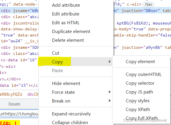Select collapsed …</div> node

tap(10, 79)
